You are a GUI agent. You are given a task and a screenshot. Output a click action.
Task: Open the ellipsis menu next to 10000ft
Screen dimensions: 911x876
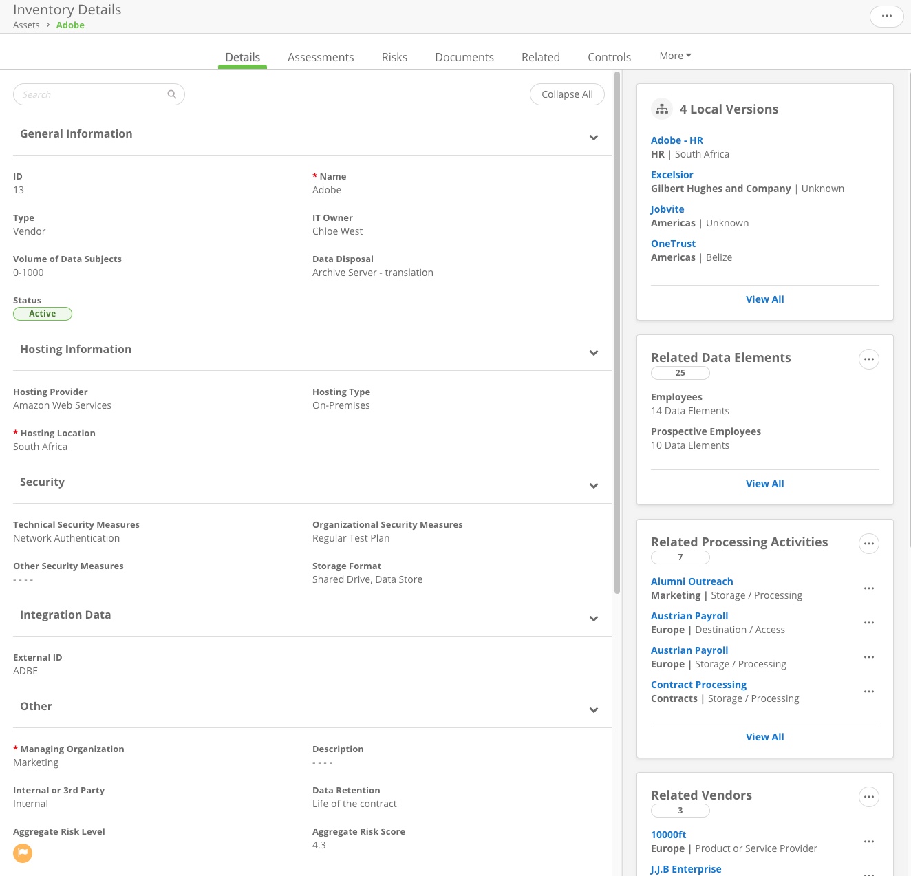coord(868,841)
